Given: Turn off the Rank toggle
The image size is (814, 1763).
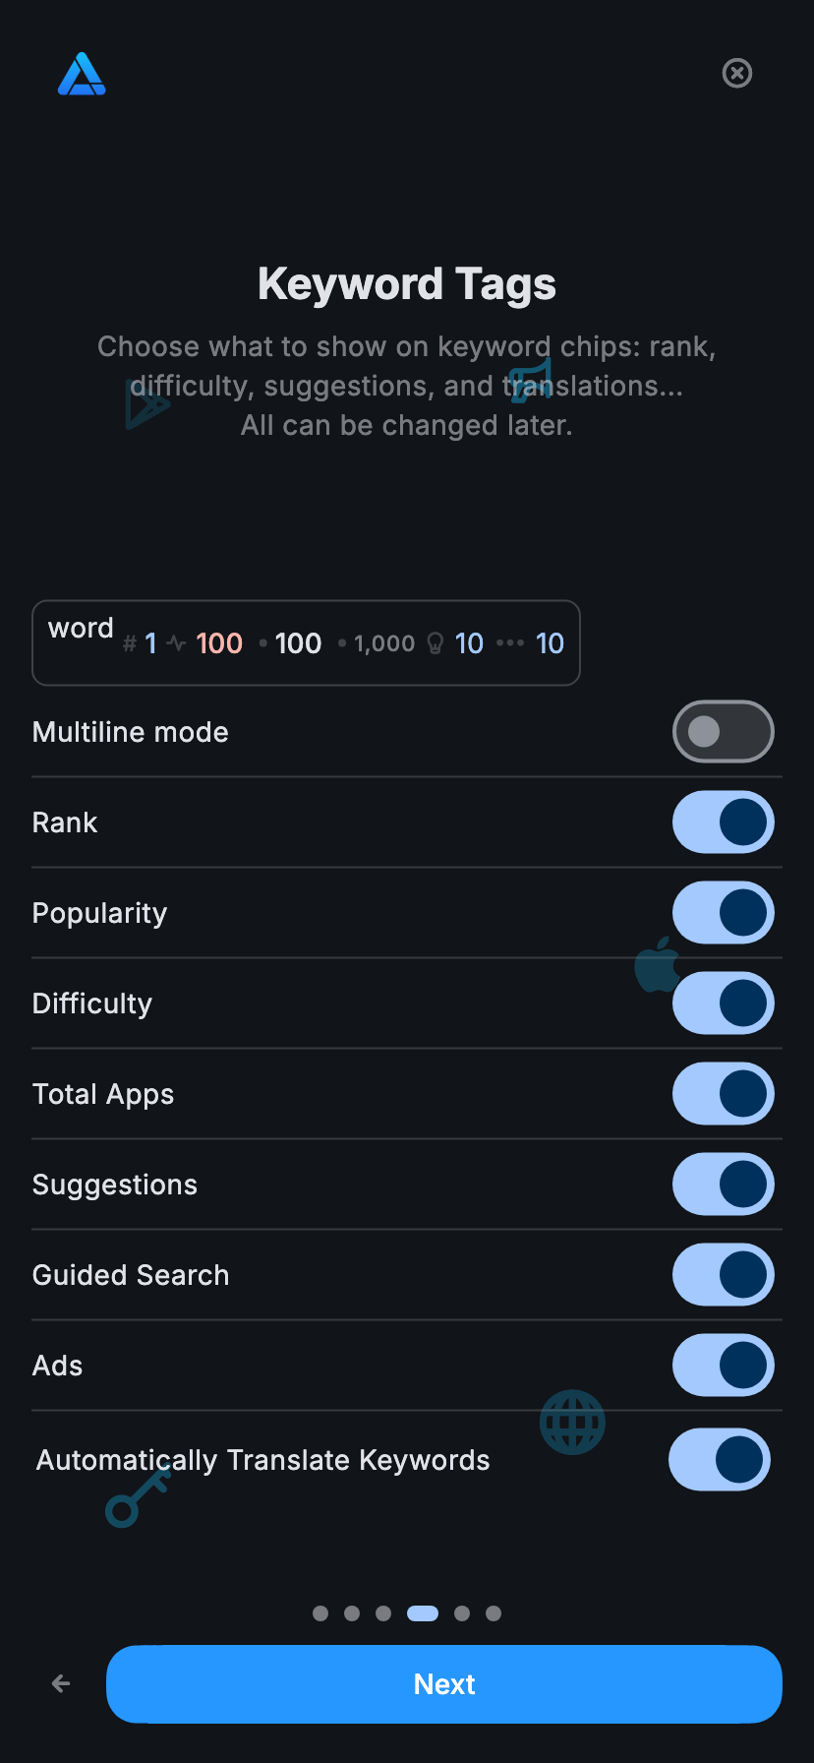Looking at the screenshot, I should point(723,822).
